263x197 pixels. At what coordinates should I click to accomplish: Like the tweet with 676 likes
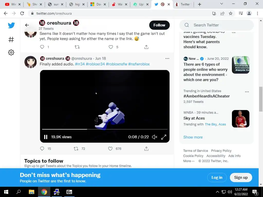click(x=110, y=149)
